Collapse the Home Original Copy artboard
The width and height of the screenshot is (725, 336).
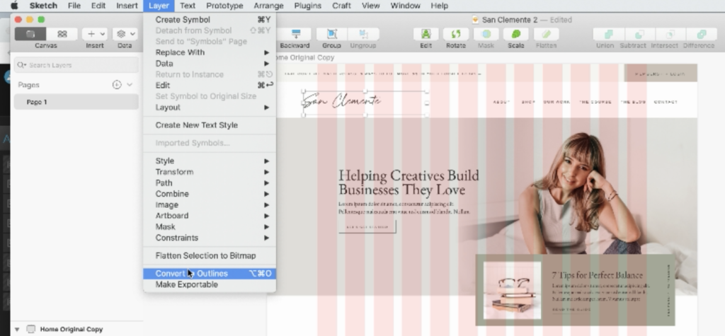(x=17, y=330)
